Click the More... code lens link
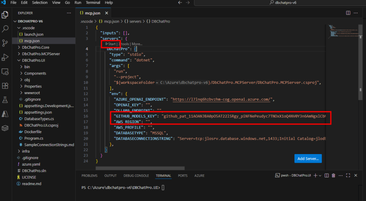366x201 pixels. tap(137, 44)
